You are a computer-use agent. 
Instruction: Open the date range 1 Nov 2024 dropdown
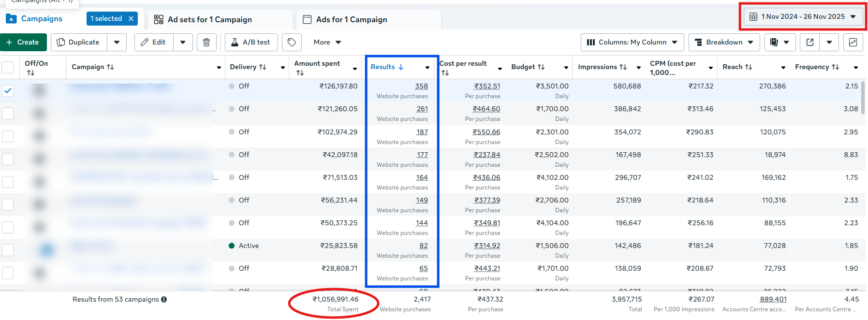pos(803,16)
